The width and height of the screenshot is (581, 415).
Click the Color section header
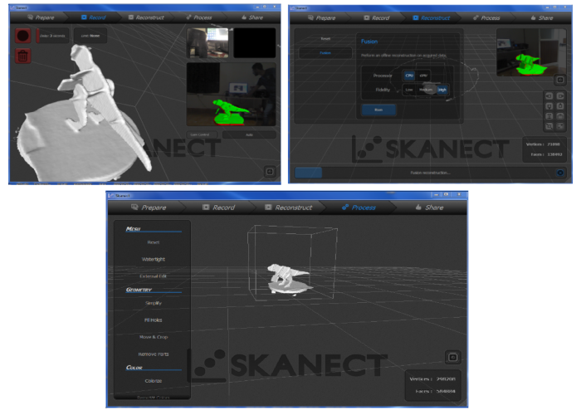[x=134, y=368]
